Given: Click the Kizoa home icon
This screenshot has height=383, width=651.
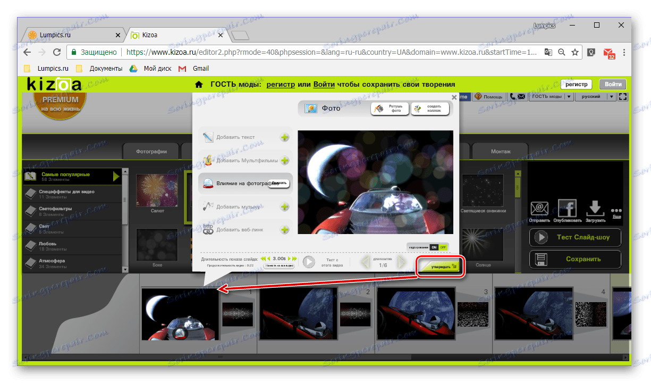Looking at the screenshot, I should [199, 84].
